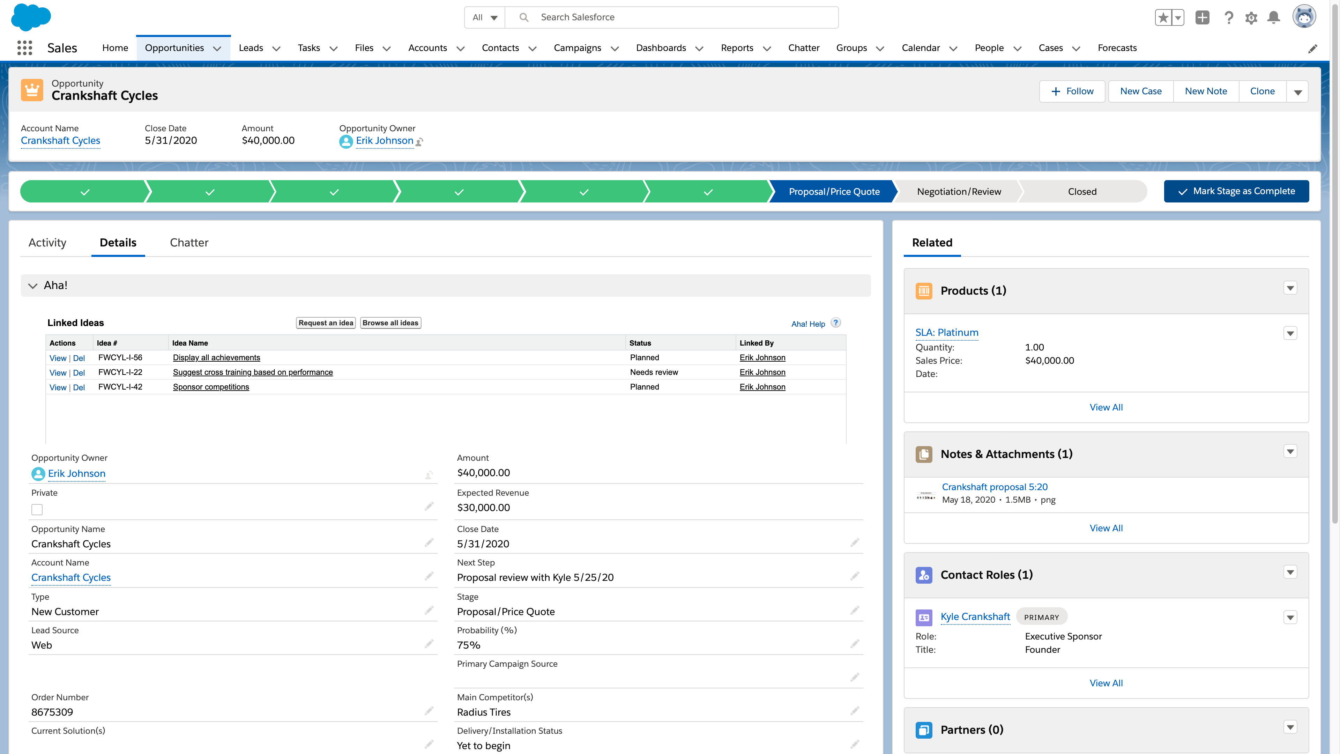The width and height of the screenshot is (1340, 754).
Task: Click the Clone opportunity icon button
Action: tap(1262, 90)
